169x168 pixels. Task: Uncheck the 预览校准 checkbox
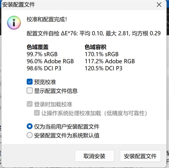(x=30, y=82)
